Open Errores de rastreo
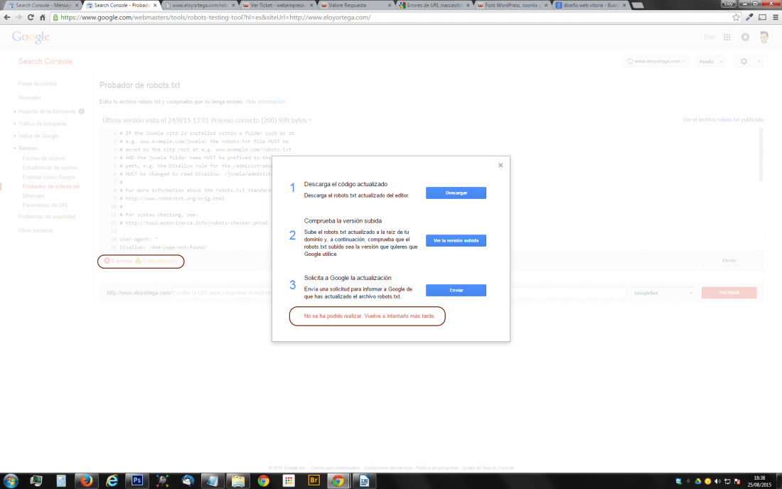 tap(43, 158)
